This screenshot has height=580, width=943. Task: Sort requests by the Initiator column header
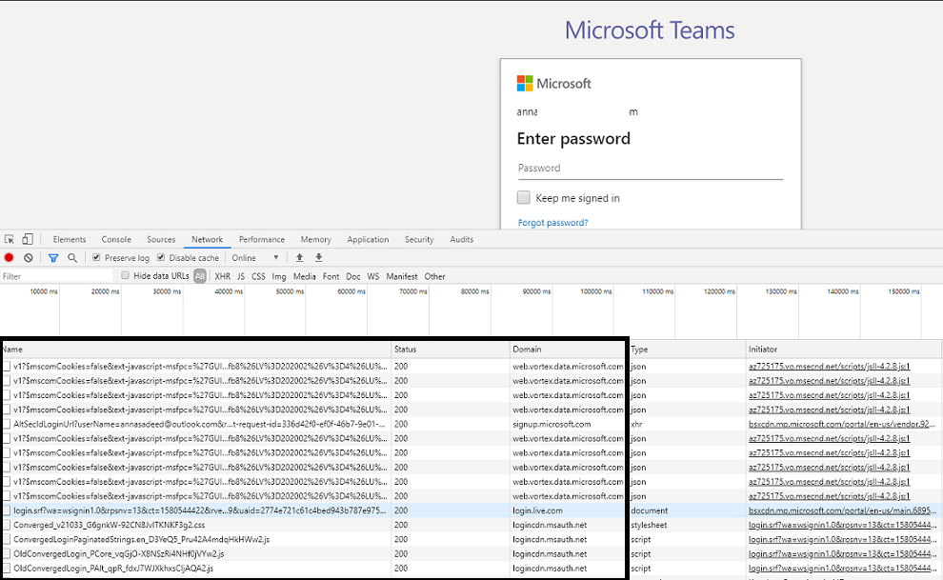click(843, 350)
